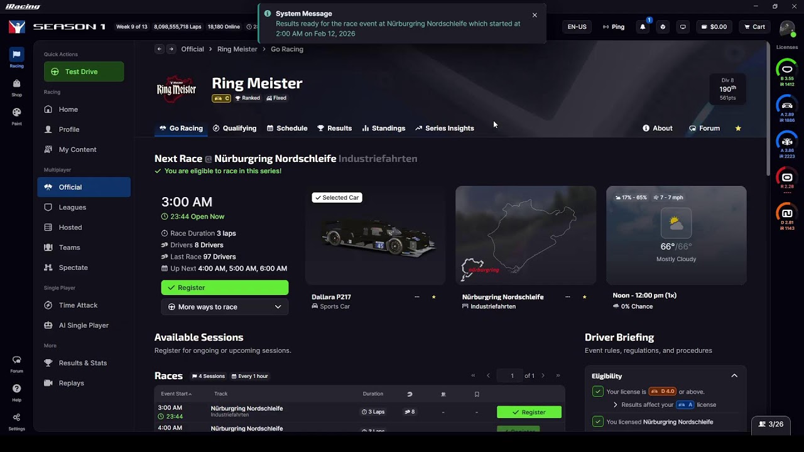Open the Paint icon in the left rail
804x452 pixels.
tap(16, 116)
